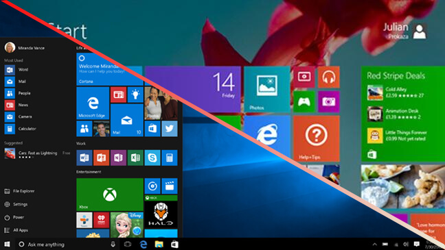Open Cold Alley in Red Stripe Deals
This screenshot has width=445, height=250.
click(396, 92)
